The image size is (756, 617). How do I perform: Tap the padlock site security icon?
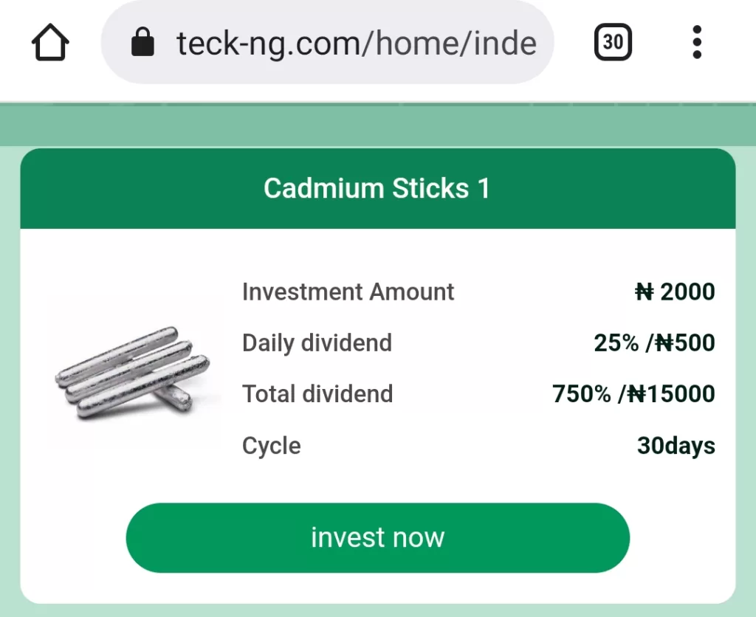[x=142, y=43]
